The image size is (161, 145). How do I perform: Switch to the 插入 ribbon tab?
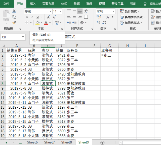point(33,4)
